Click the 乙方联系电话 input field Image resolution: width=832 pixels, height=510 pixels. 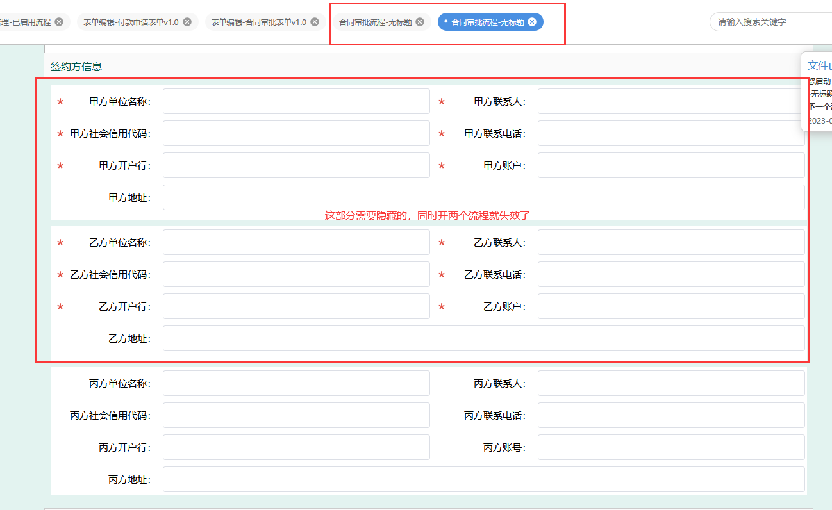point(671,274)
